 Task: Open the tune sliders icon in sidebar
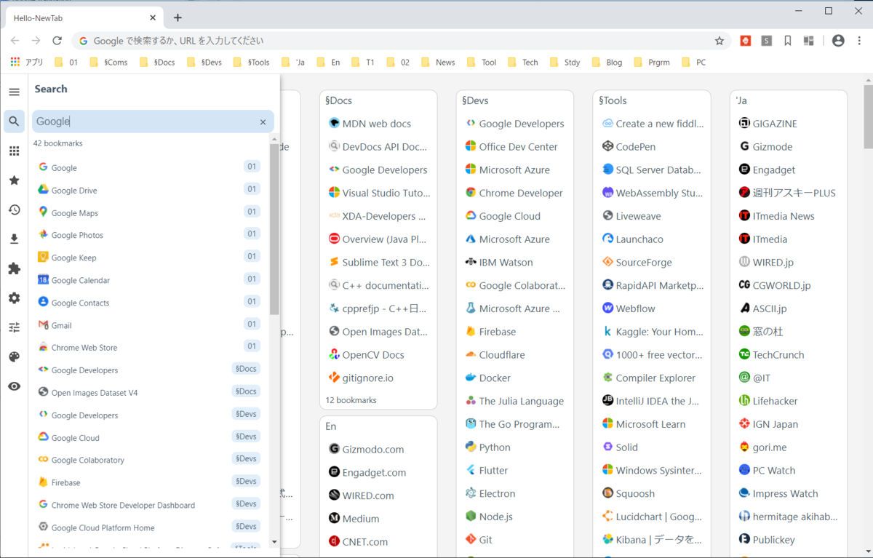coord(14,327)
